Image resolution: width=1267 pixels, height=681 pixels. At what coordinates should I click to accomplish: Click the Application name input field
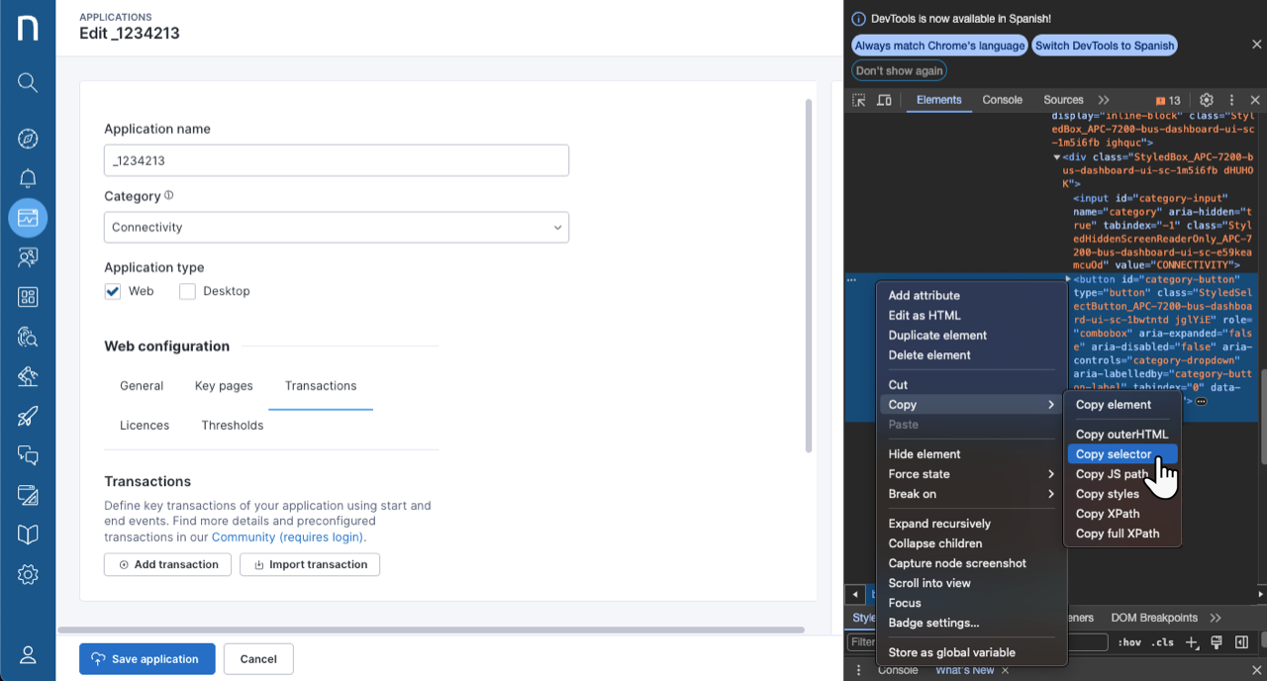(337, 160)
